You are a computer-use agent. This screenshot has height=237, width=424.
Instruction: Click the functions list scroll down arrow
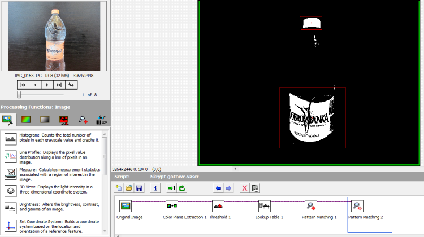[105, 231]
